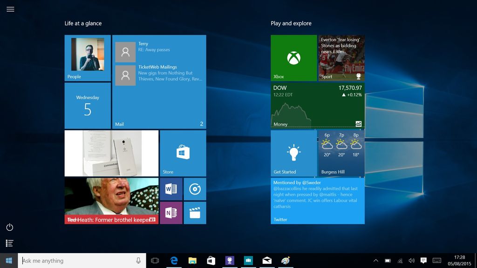This screenshot has width=477, height=268.
Task: Click the Start button on the taskbar
Action: (x=9, y=261)
